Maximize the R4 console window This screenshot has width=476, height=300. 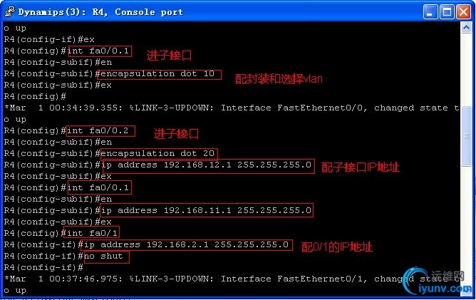[x=447, y=11]
